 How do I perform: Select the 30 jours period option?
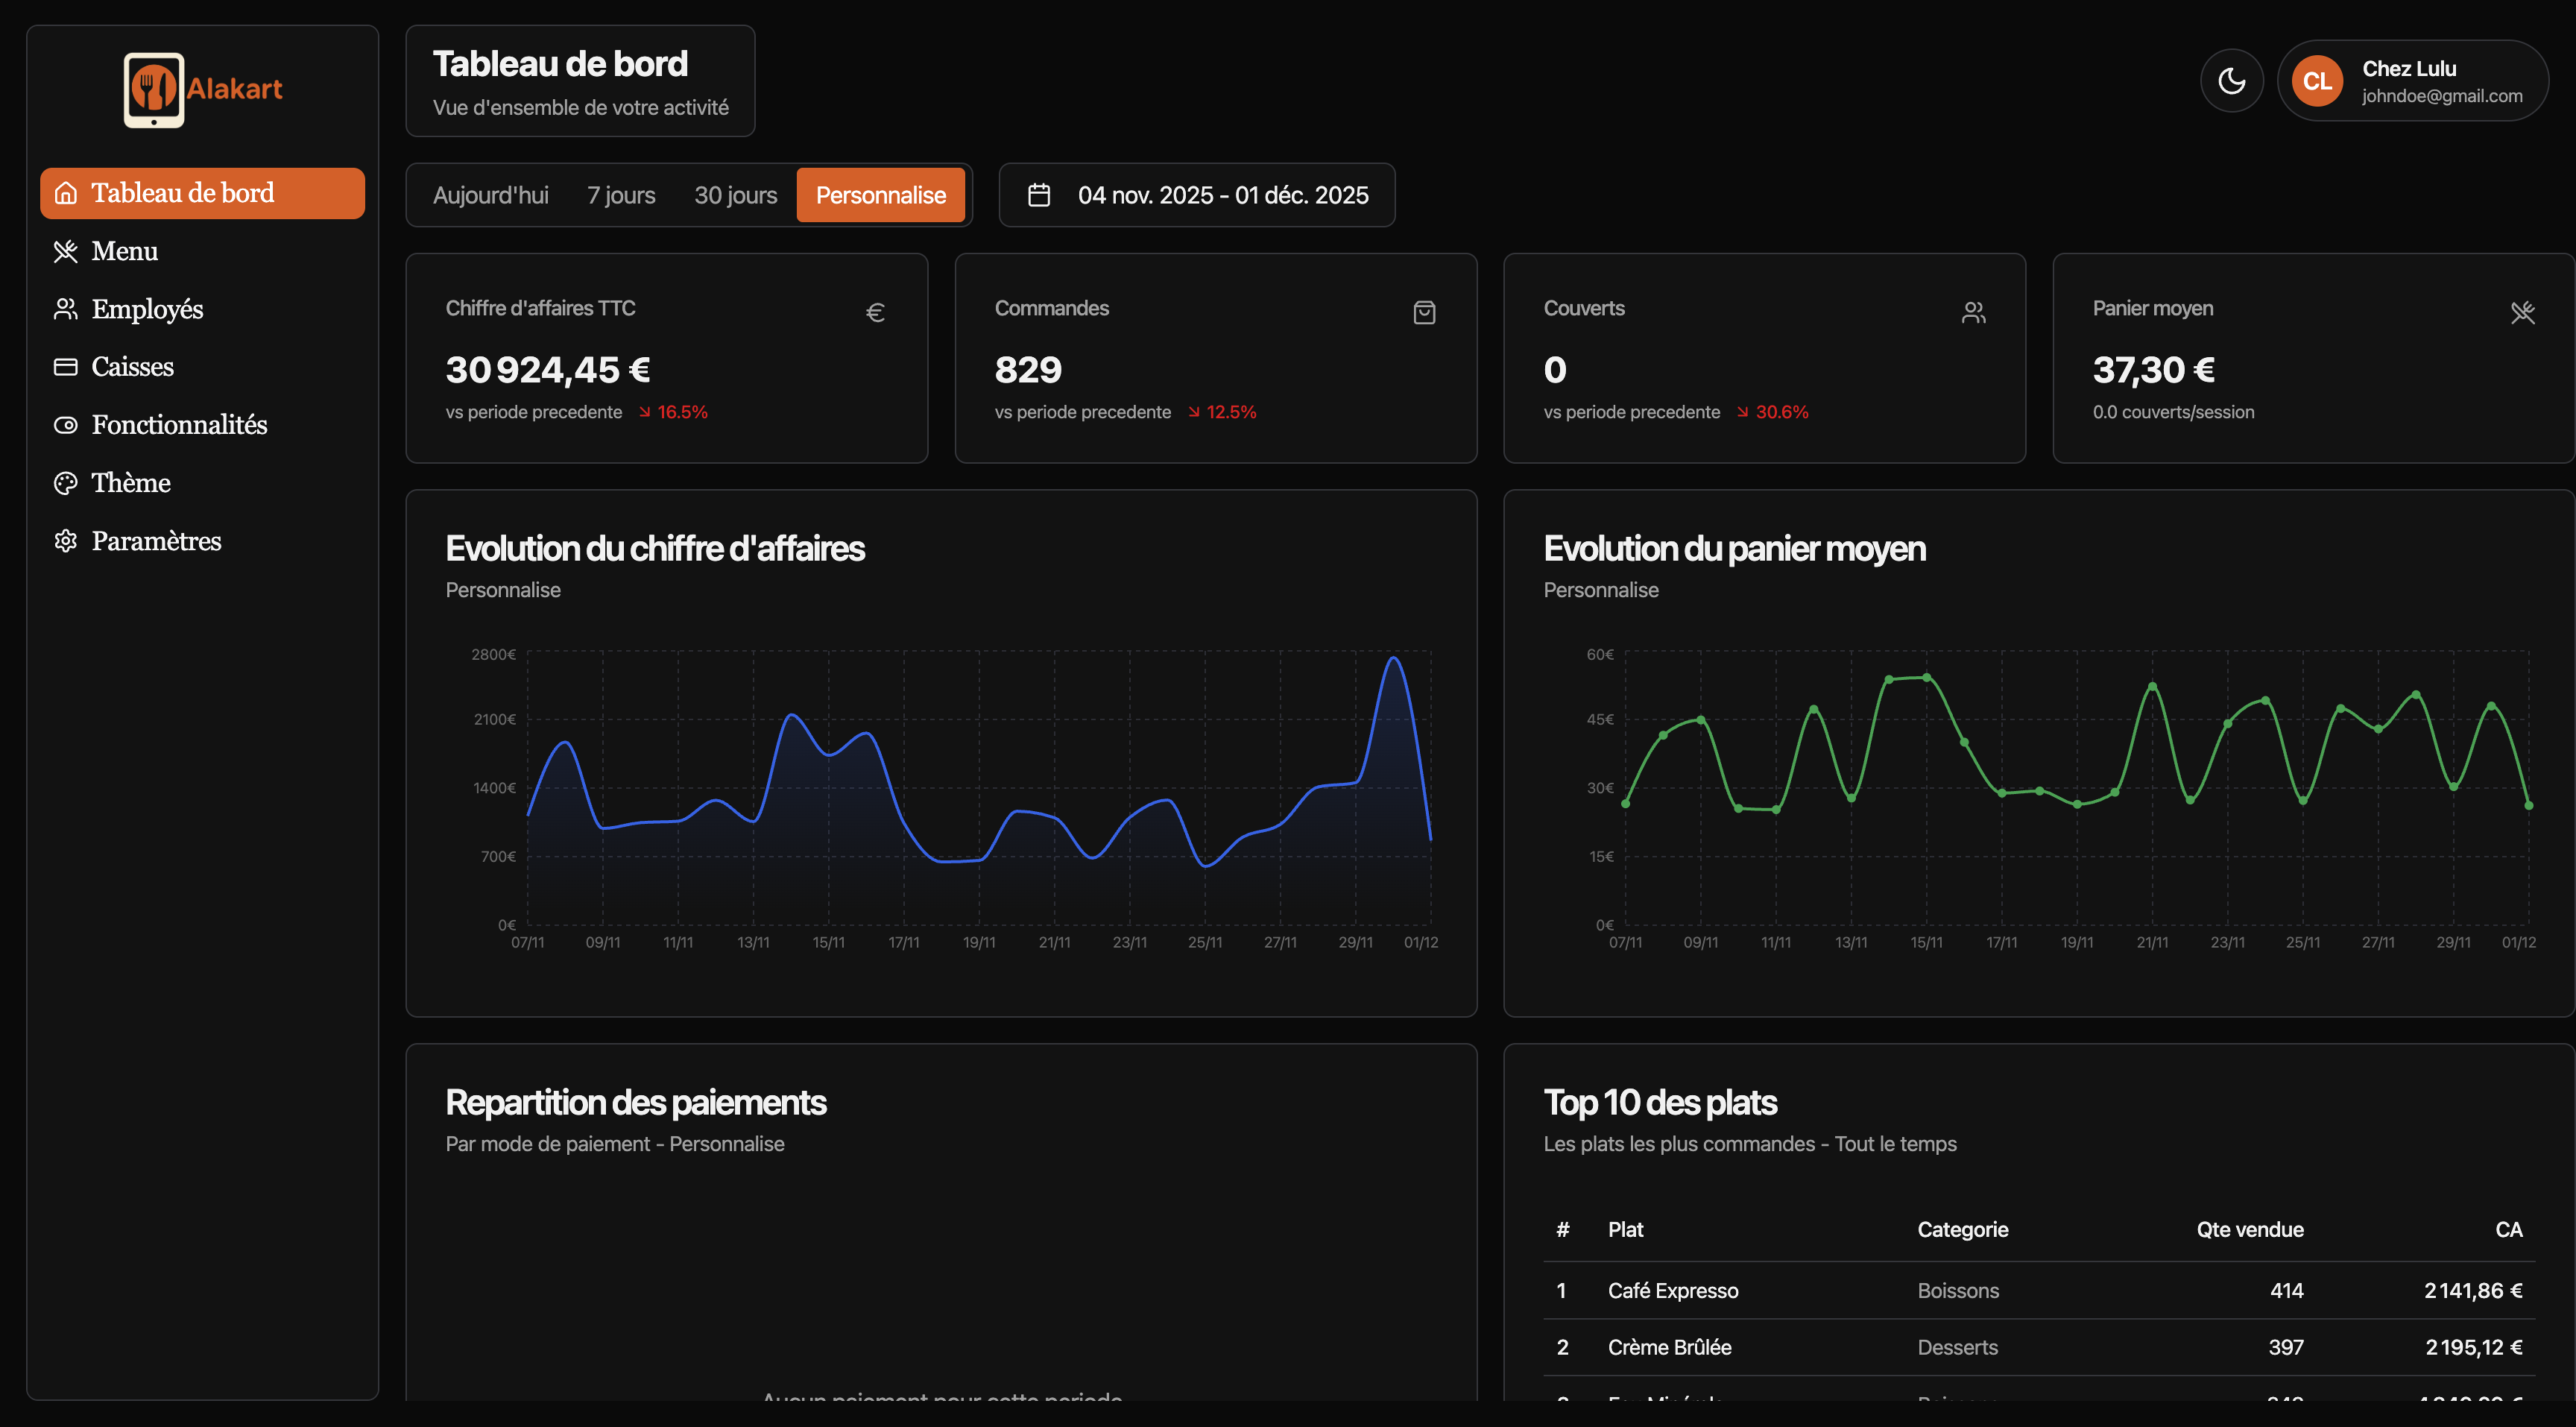click(735, 195)
